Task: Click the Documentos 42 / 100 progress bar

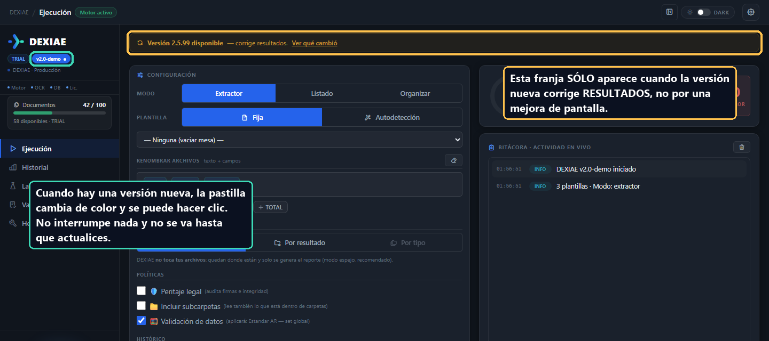Action: pos(60,113)
